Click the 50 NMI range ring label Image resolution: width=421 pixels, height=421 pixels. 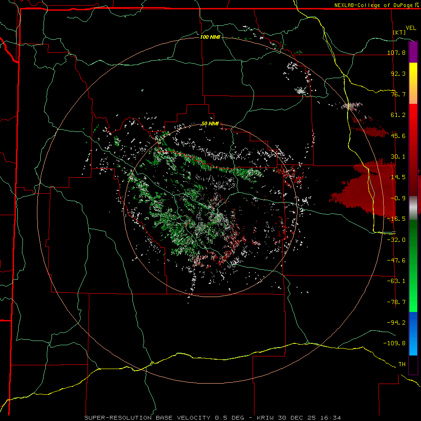coord(210,124)
